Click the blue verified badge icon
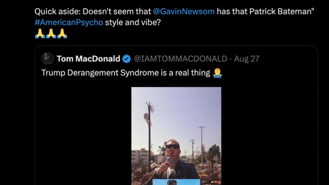329x185 pixels. coord(126,59)
